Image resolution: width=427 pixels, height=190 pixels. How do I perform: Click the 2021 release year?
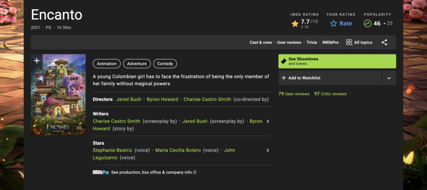[x=36, y=27]
